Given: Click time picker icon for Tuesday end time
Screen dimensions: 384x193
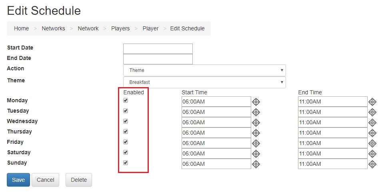Looking at the screenshot, I should (372, 112).
